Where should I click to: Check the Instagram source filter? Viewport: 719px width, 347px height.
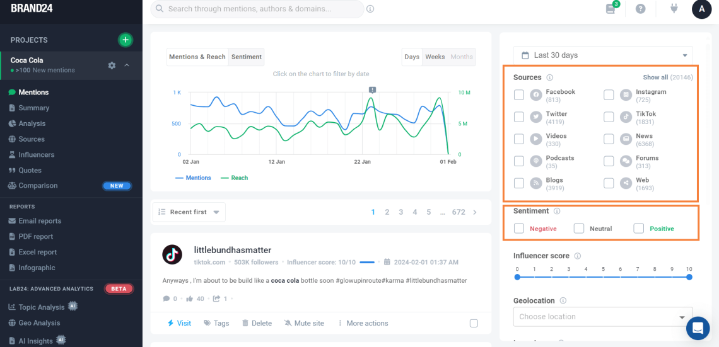click(x=609, y=94)
